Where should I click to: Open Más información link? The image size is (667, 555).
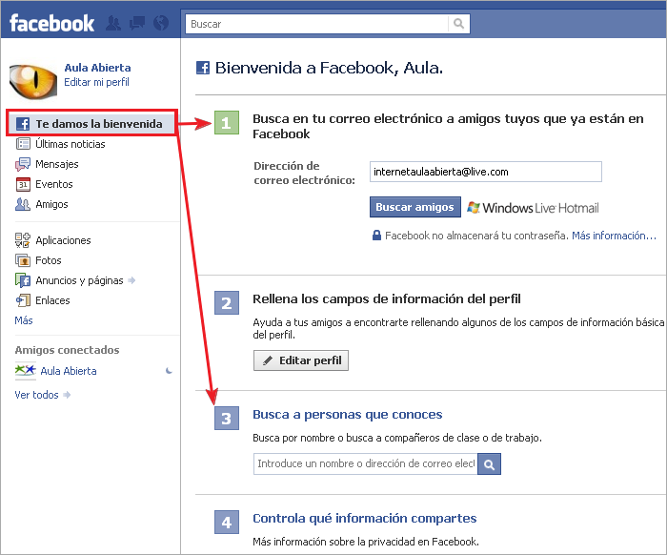click(x=614, y=236)
